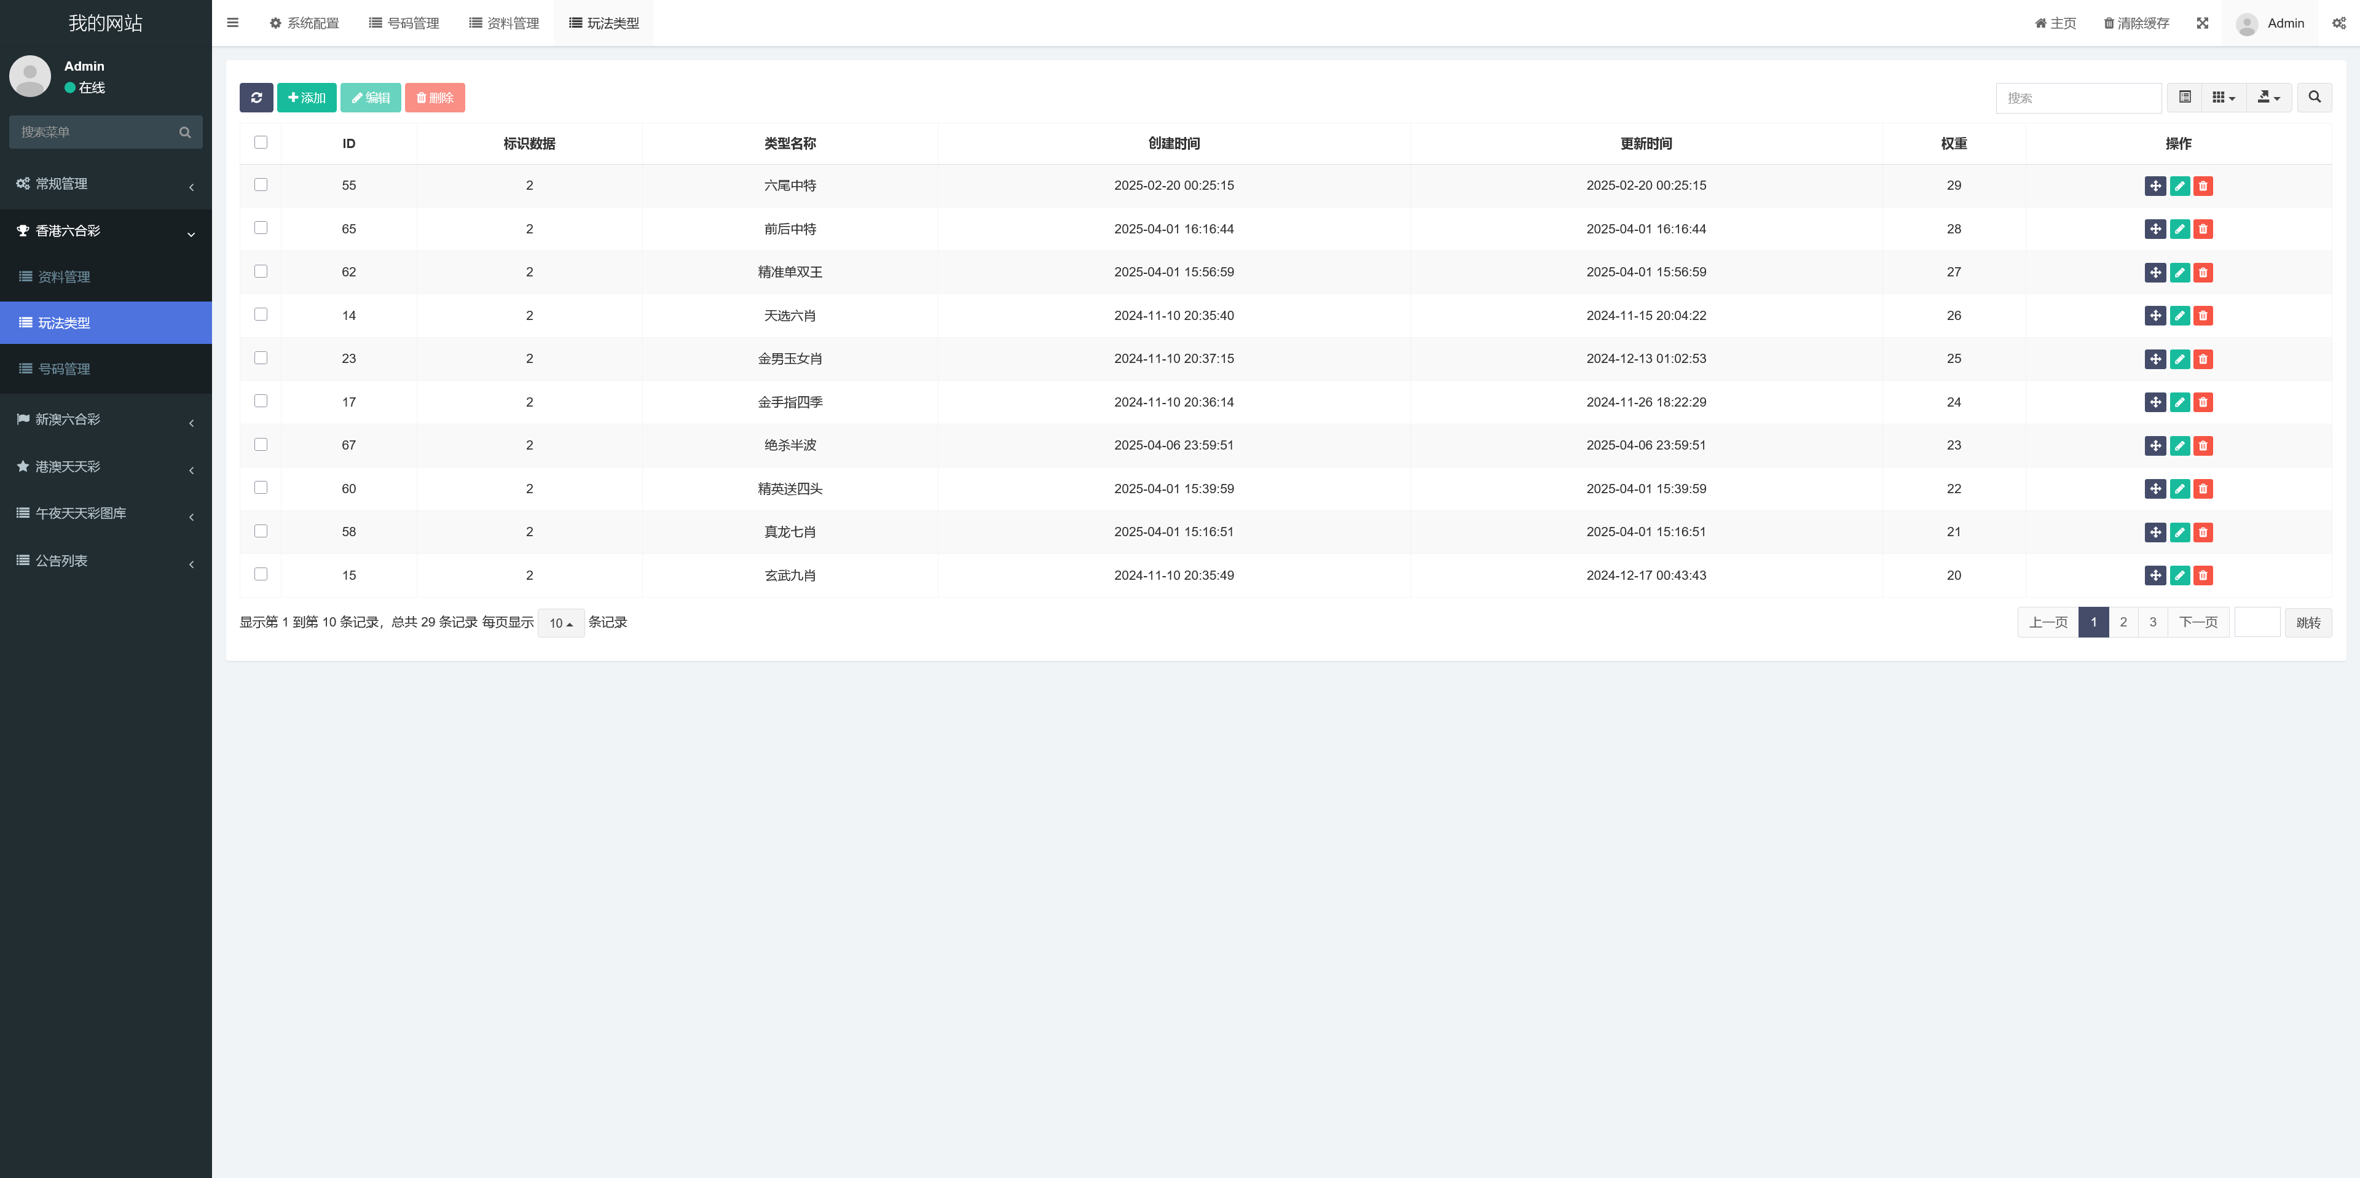The image size is (2360, 1178).
Task: Go to page 2 in pagination
Action: pos(2123,622)
